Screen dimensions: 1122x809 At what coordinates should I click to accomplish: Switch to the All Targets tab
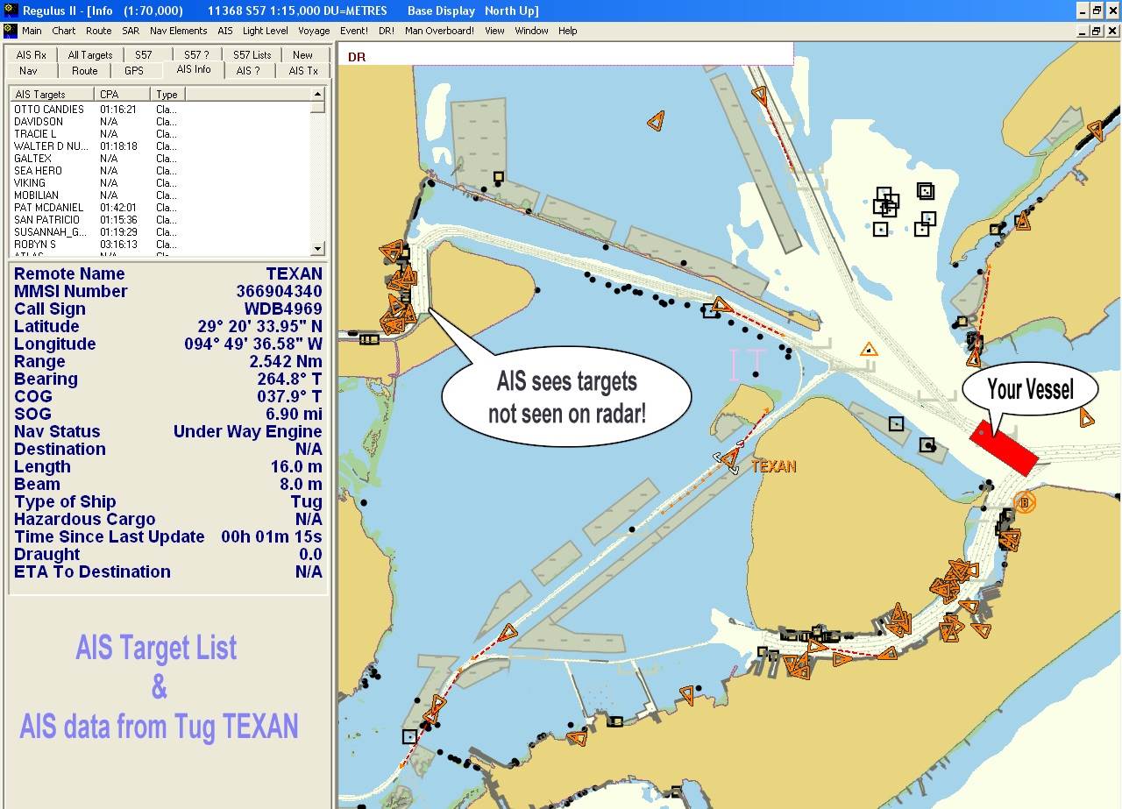pyautogui.click(x=89, y=53)
